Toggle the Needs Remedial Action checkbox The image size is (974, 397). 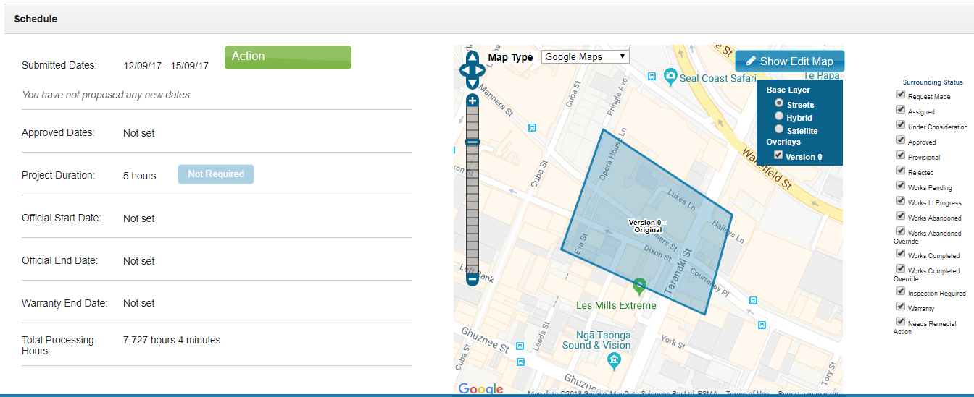point(901,322)
